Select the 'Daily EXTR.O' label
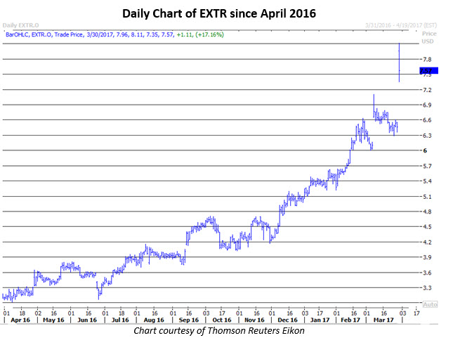This screenshot has height=345, width=453. (x=20, y=25)
